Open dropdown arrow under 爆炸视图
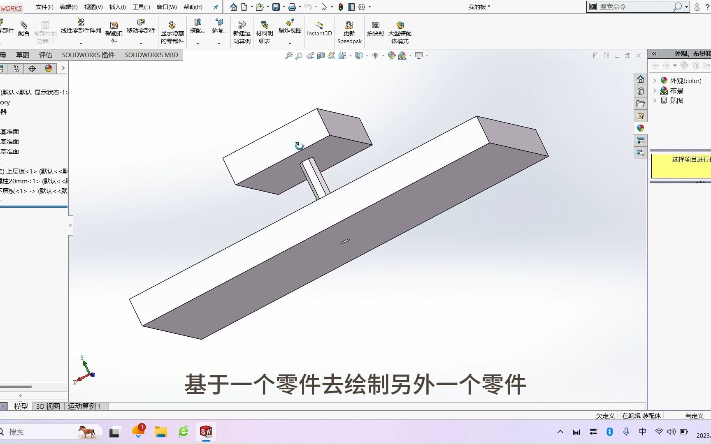 290,44
